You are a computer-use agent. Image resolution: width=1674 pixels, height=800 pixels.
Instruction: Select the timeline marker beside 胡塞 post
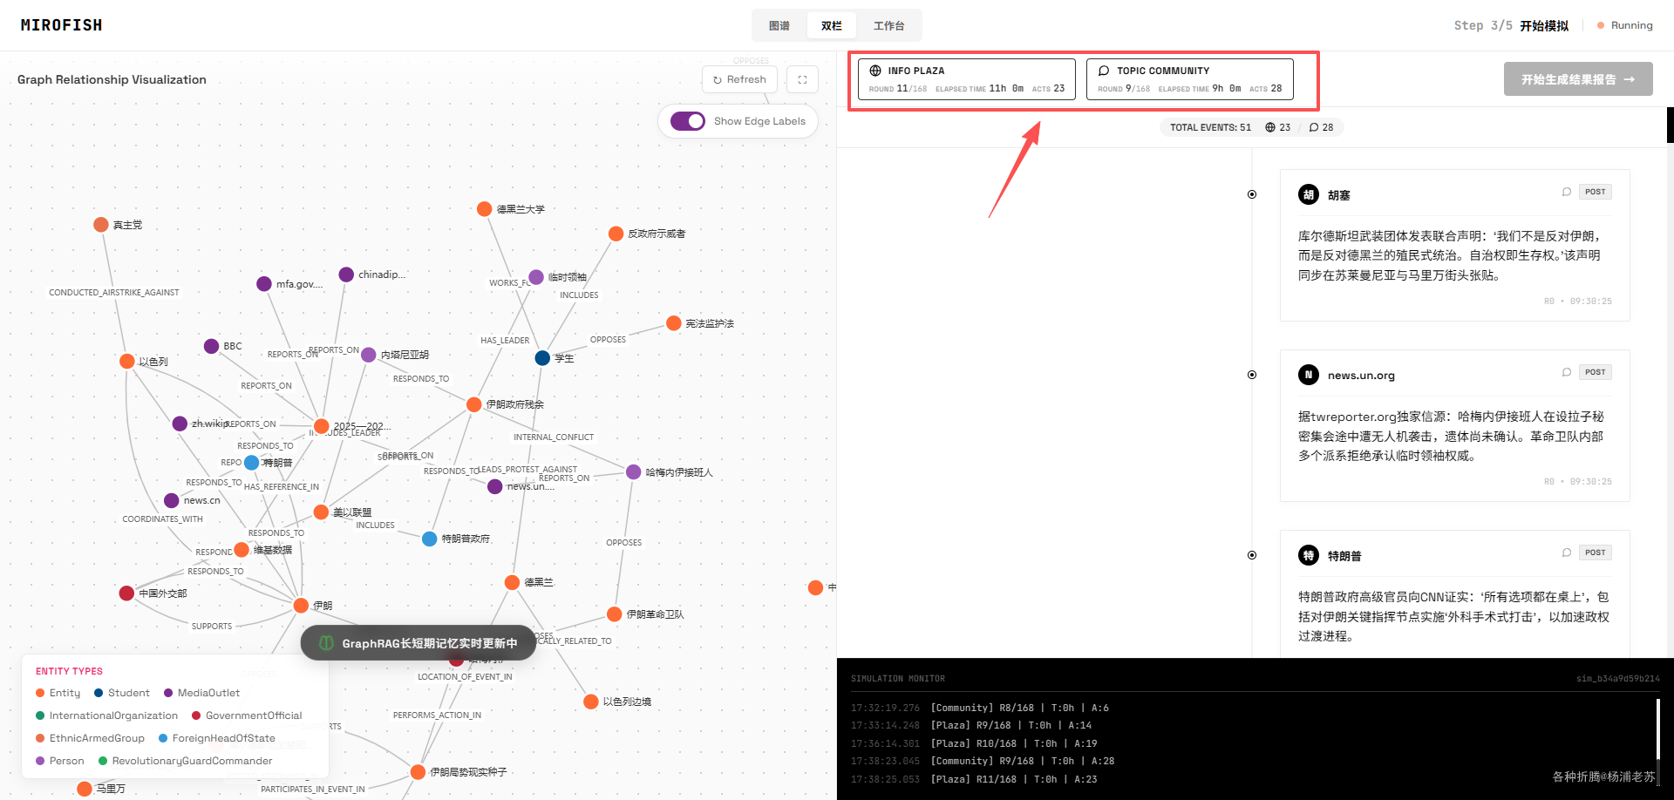[x=1252, y=194]
